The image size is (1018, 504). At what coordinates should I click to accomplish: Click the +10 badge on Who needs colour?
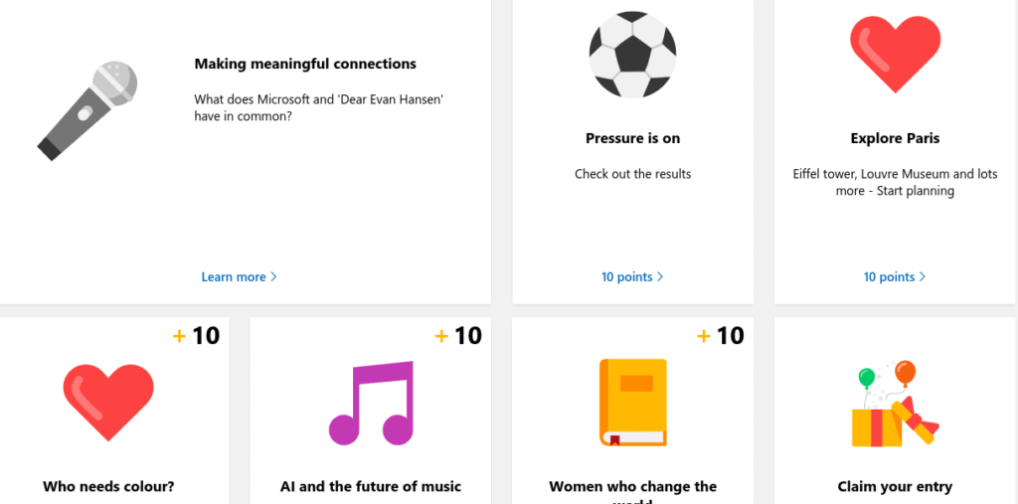[x=196, y=336]
